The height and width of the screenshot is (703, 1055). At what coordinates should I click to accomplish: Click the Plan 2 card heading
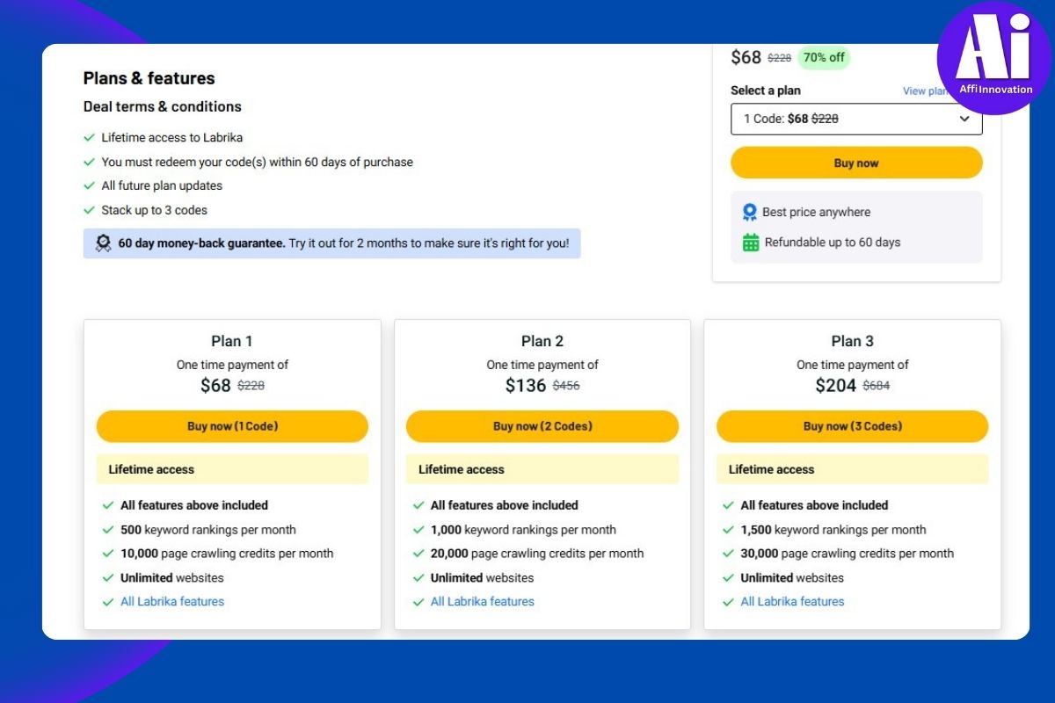pos(542,341)
